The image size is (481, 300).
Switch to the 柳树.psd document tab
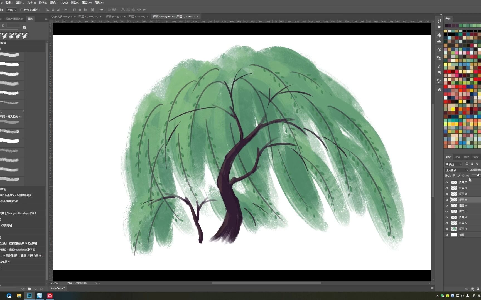(x=125, y=17)
